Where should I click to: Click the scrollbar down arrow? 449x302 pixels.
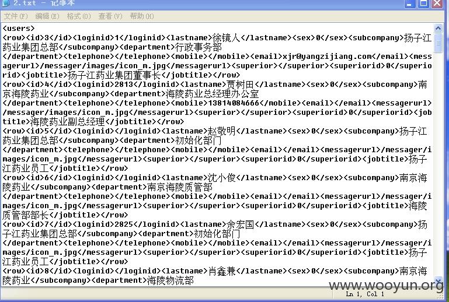click(438, 280)
